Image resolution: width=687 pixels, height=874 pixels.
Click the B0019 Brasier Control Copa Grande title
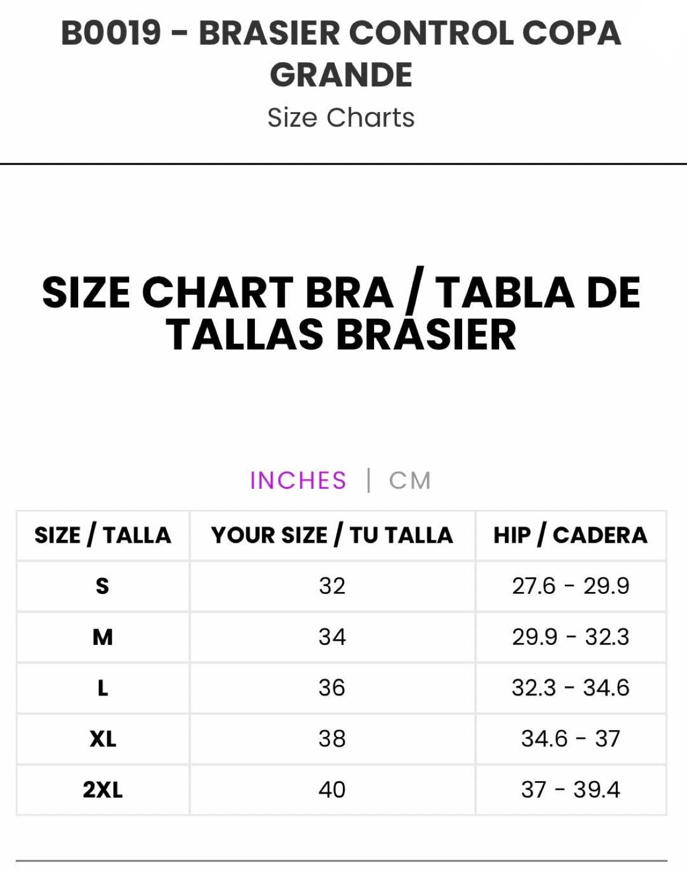341,53
